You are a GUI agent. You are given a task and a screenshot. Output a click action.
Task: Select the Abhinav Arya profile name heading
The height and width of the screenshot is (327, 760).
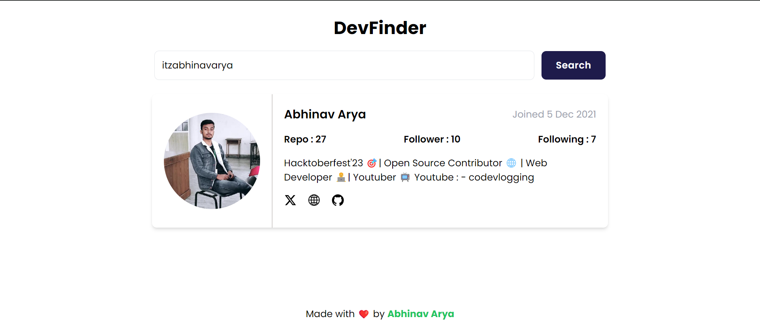[x=325, y=114]
